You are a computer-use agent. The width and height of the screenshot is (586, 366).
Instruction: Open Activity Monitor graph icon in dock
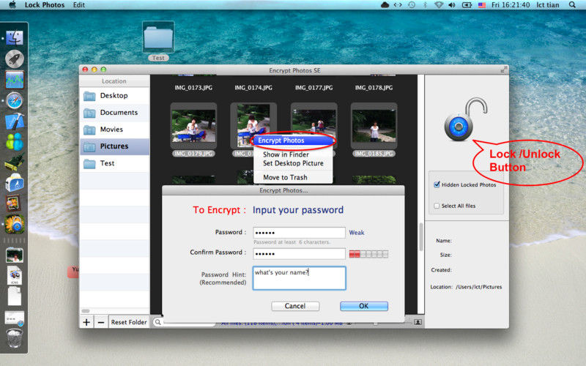click(x=15, y=80)
